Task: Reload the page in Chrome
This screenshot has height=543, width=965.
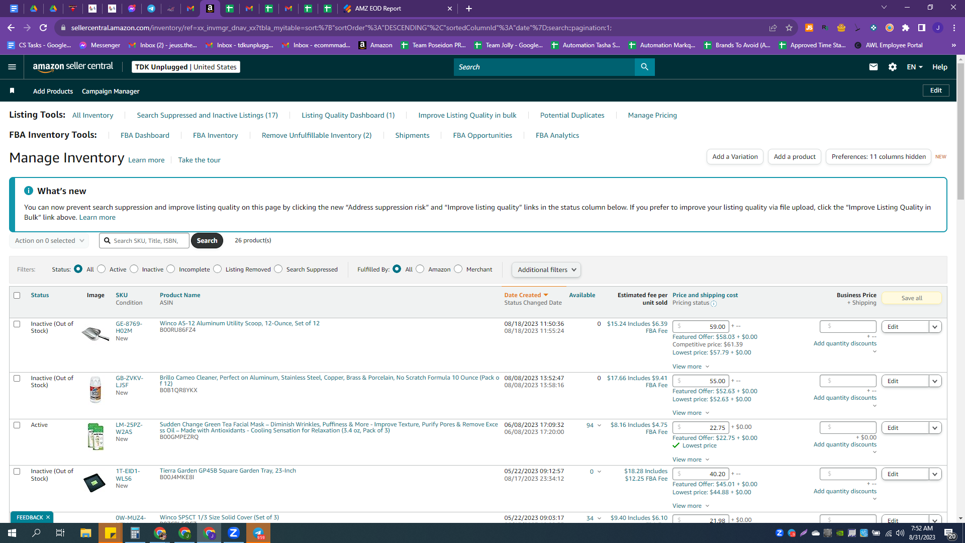Action: tap(43, 28)
